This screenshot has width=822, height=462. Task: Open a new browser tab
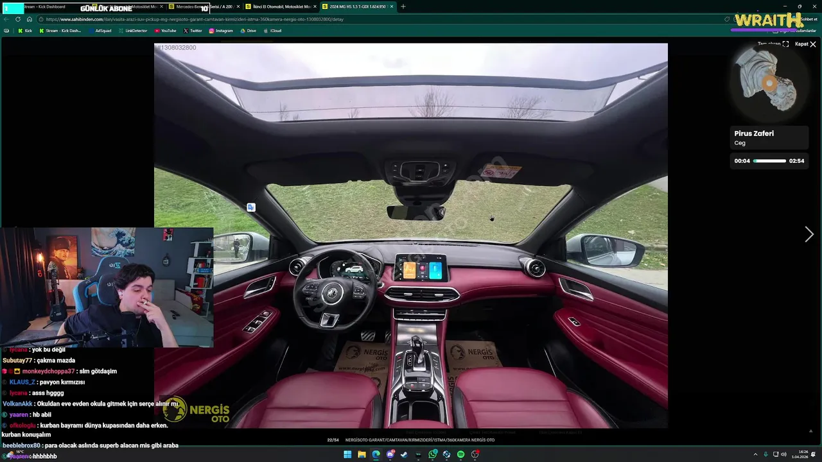[x=403, y=6]
